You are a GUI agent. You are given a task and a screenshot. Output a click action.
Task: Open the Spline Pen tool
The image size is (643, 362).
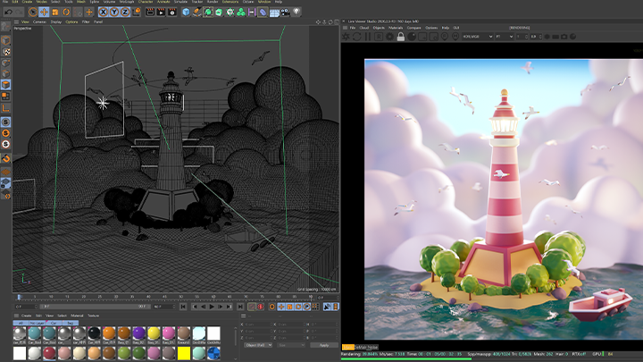click(x=196, y=13)
